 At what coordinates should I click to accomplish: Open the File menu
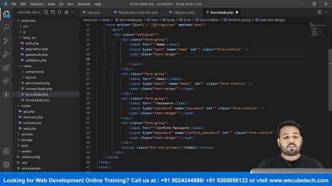13,4
